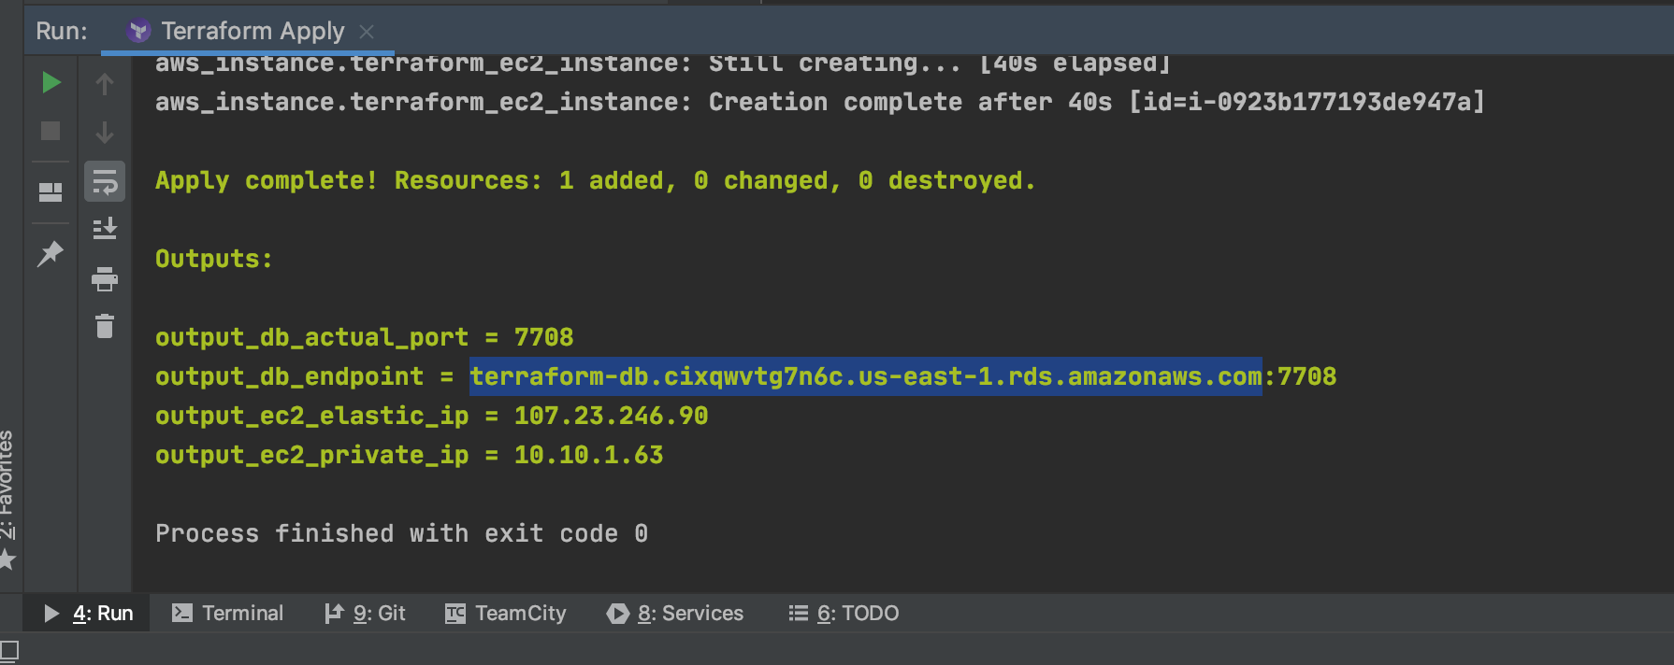Screen dimensions: 1674x665
Task: Open the 6: TODO tool window
Action: pyautogui.click(x=844, y=613)
